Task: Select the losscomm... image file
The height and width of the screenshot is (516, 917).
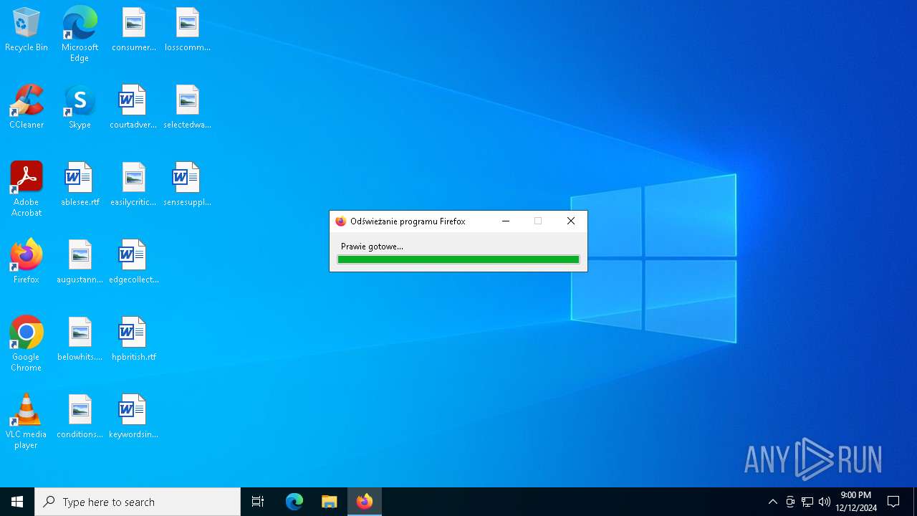Action: [187, 30]
